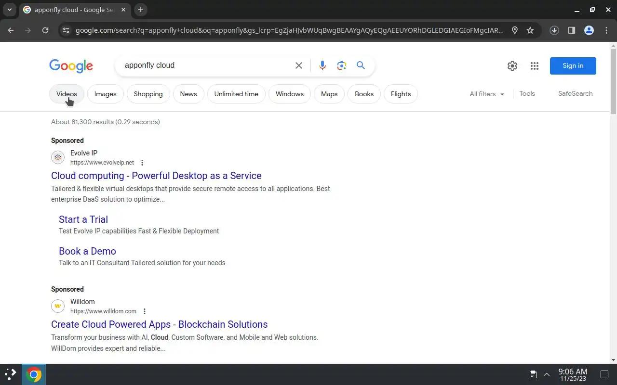
Task: Click the https://www.willdom.com URL text
Action: click(103, 311)
